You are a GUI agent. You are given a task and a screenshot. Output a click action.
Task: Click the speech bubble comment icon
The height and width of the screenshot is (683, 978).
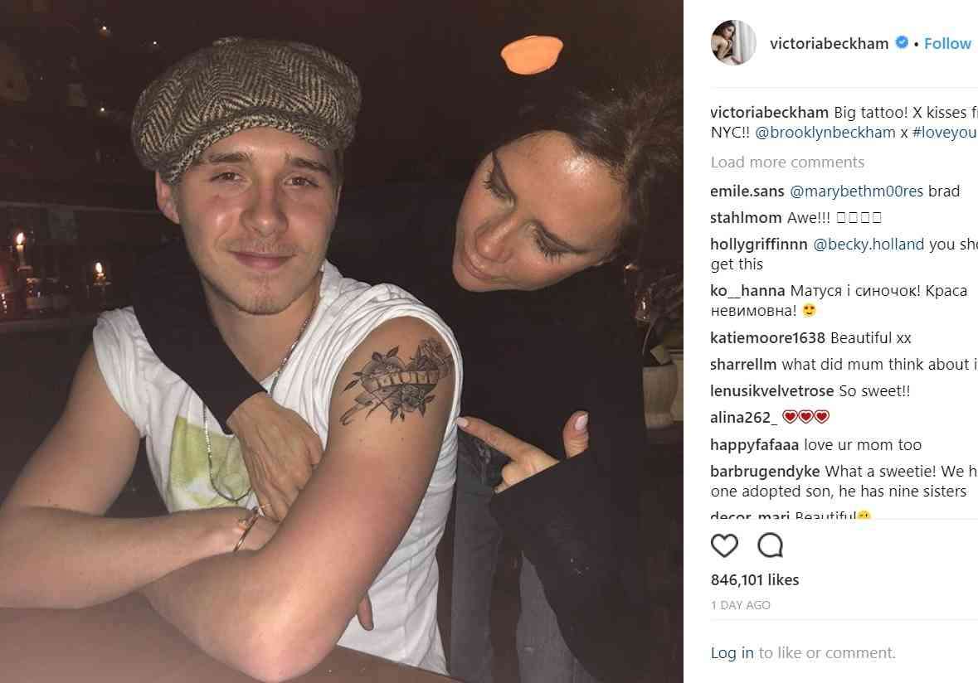(x=771, y=545)
